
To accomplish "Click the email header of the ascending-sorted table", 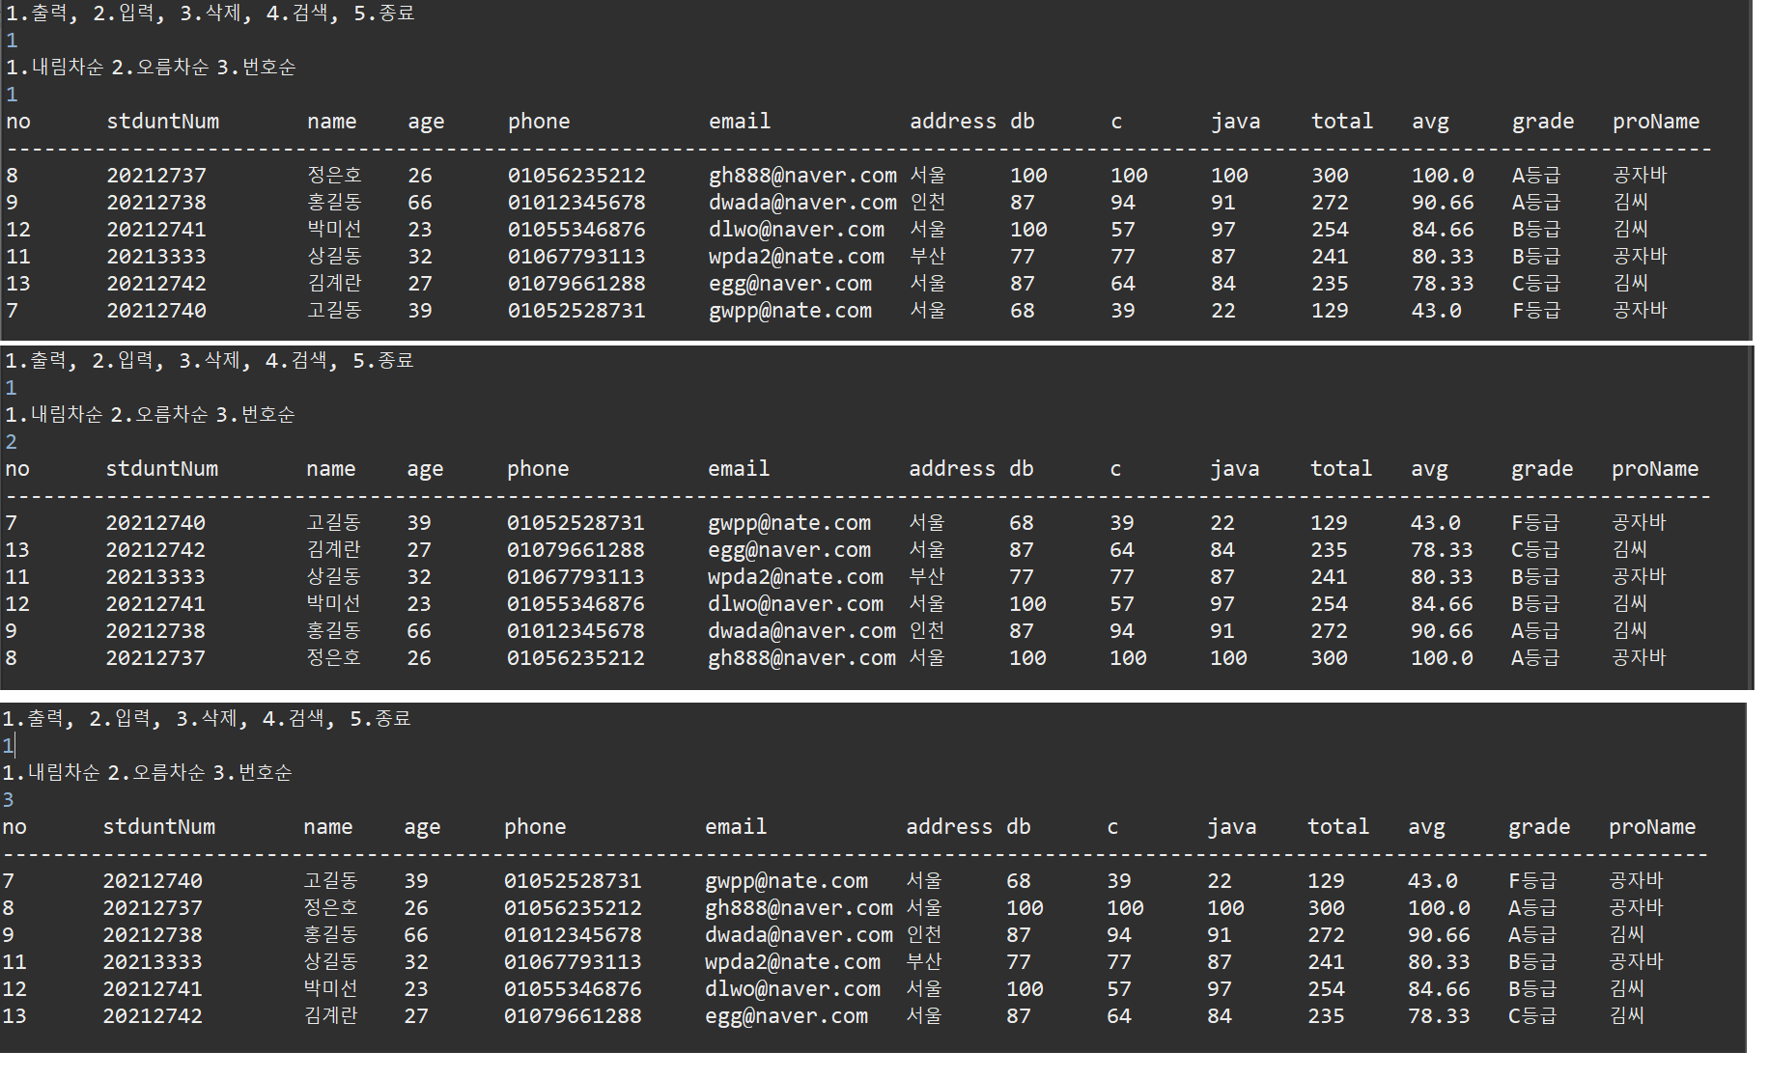I will (x=739, y=469).
